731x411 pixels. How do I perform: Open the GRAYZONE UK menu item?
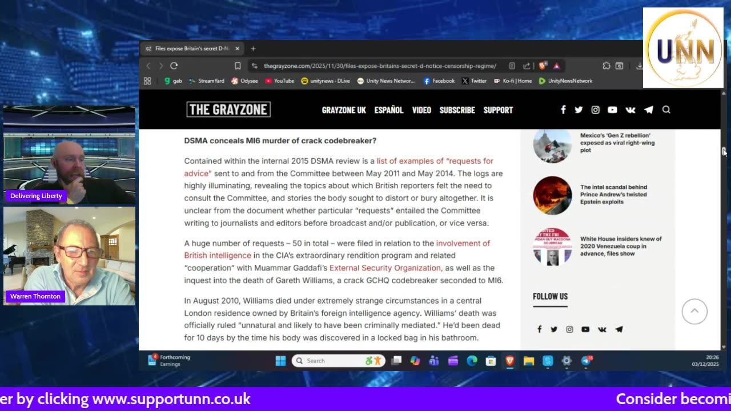344,110
